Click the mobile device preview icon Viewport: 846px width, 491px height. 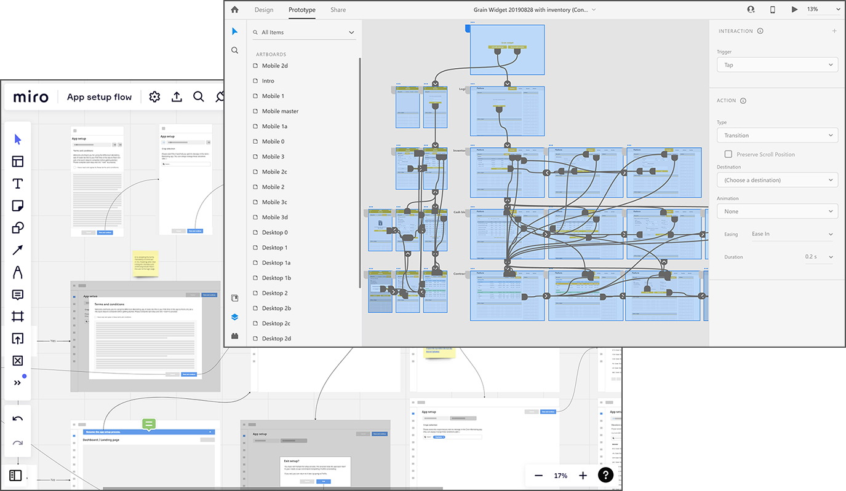pos(773,9)
